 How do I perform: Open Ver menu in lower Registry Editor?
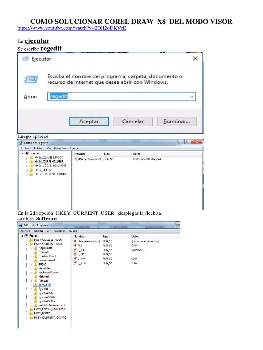(48, 231)
